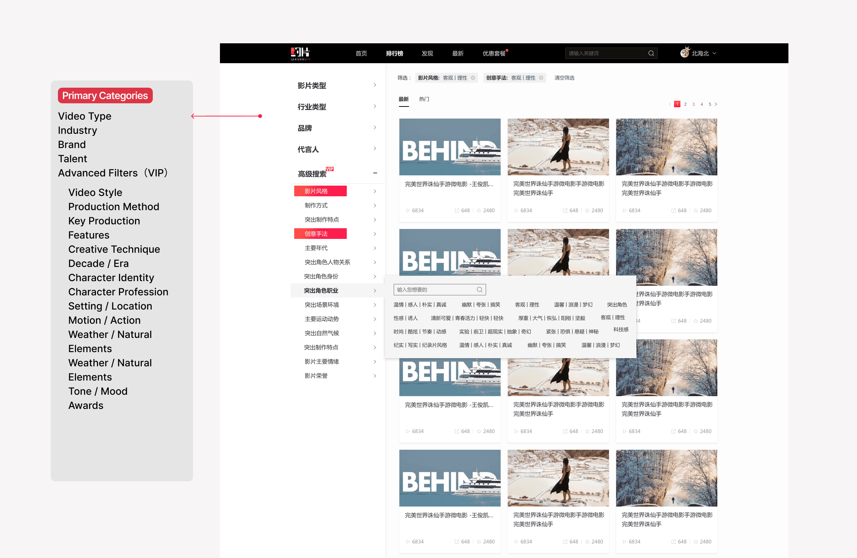The width and height of the screenshot is (857, 558).
Task: Expand 制作方式 submenu arrow
Action: point(375,206)
